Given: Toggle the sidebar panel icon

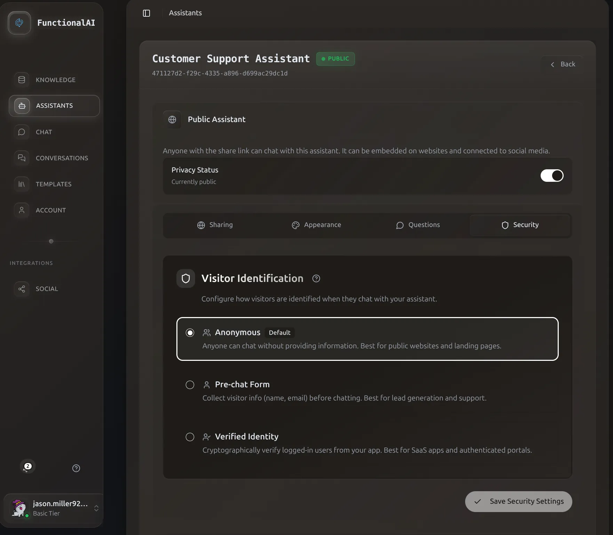Looking at the screenshot, I should [x=146, y=13].
